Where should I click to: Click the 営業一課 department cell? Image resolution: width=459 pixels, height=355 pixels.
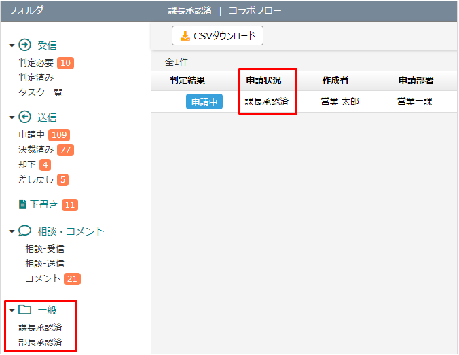(415, 102)
